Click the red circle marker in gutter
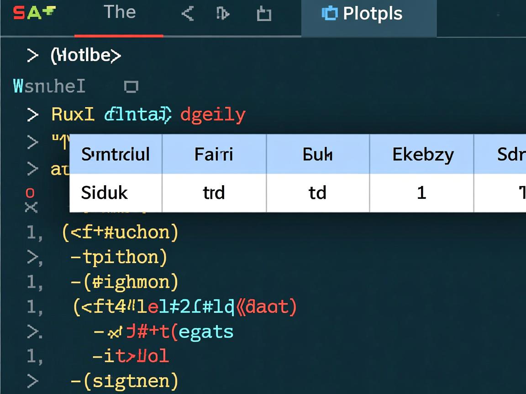 [x=30, y=192]
